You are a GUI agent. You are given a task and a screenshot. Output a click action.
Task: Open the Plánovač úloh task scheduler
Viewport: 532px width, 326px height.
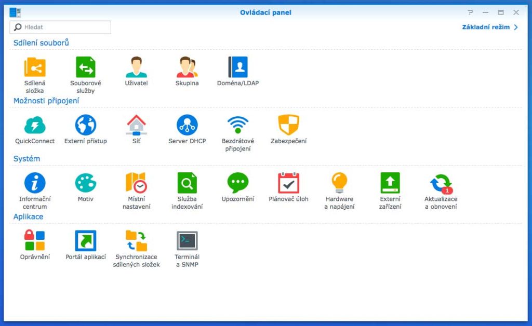coord(288,182)
